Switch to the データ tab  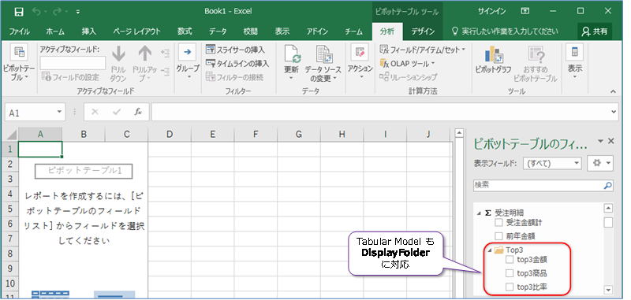[x=218, y=31]
